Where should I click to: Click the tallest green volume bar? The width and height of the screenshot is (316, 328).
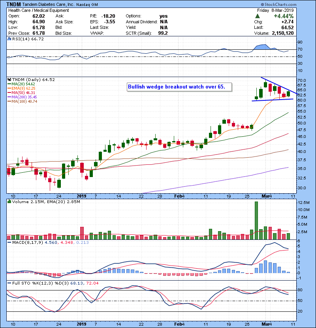coord(256,221)
